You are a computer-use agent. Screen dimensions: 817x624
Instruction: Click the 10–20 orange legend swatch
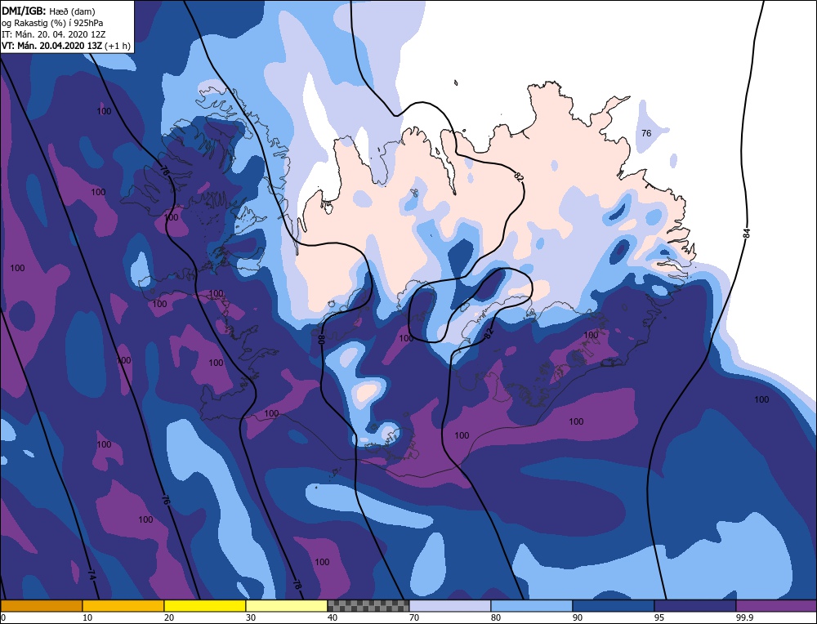pos(123,606)
